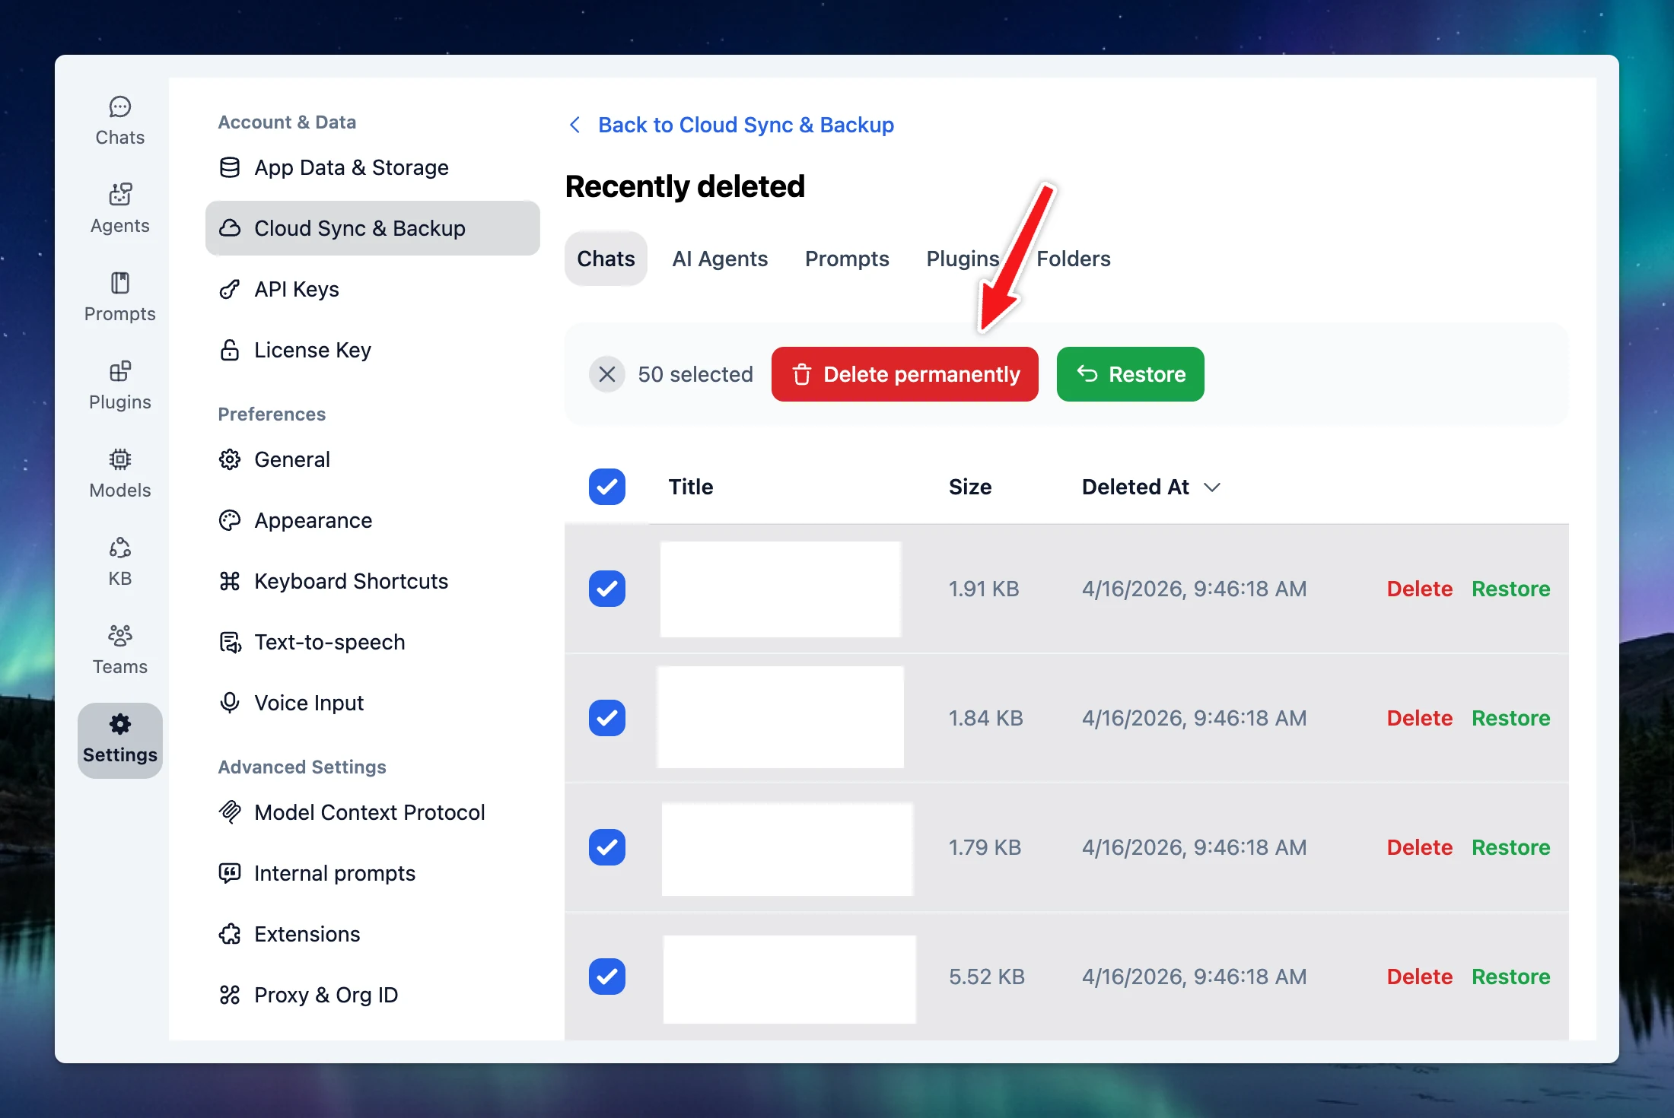Open Text-to-speech preferences

(372, 642)
